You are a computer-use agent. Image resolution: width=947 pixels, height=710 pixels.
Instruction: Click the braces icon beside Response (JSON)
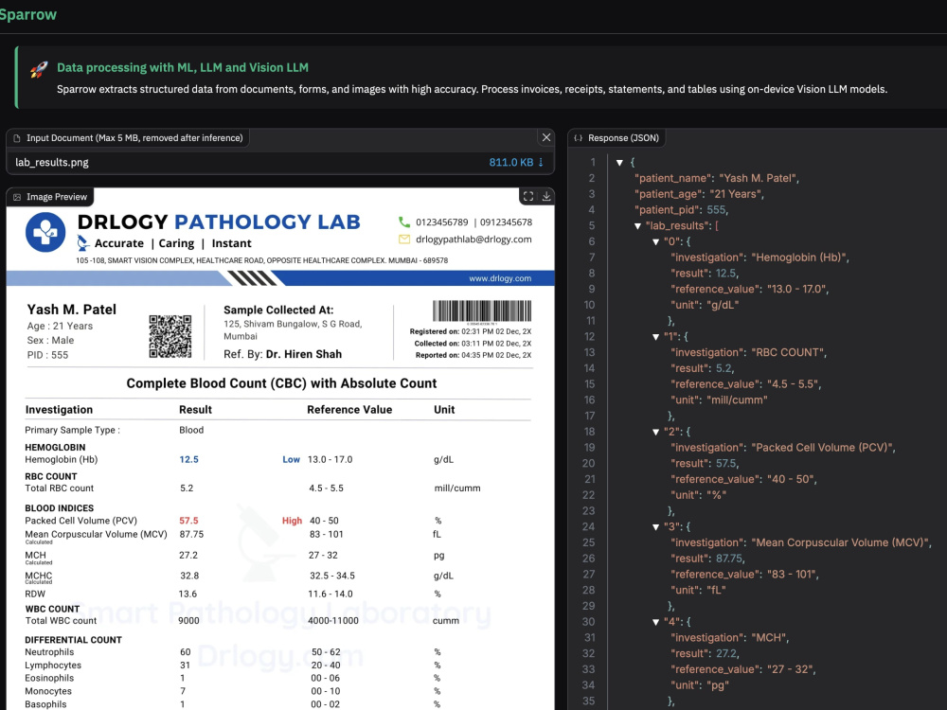point(578,138)
